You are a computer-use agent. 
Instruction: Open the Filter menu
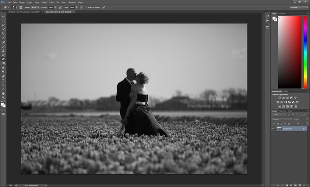pyautogui.click(x=52, y=2)
